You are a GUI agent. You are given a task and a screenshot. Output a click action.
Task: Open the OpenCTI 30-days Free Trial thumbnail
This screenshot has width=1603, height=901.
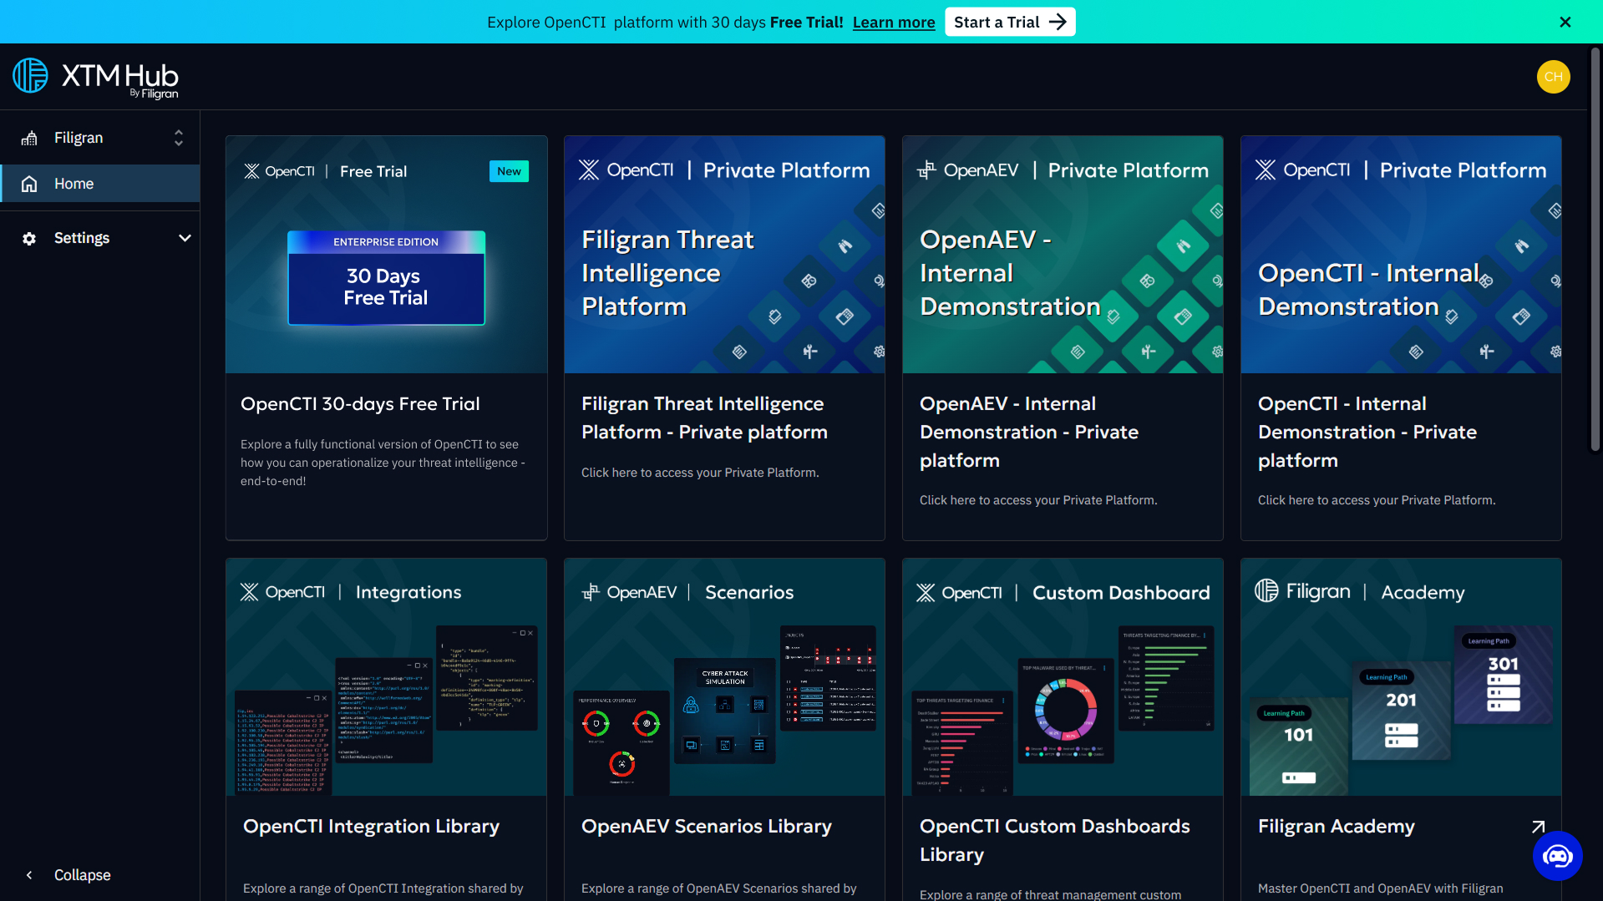click(x=385, y=254)
